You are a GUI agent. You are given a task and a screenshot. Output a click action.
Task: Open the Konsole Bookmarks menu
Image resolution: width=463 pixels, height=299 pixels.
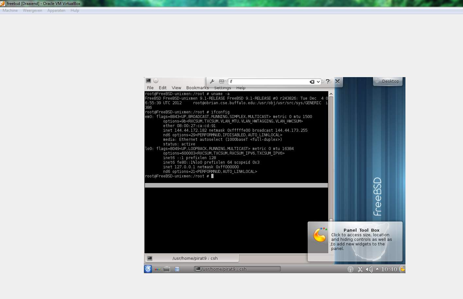click(x=197, y=88)
